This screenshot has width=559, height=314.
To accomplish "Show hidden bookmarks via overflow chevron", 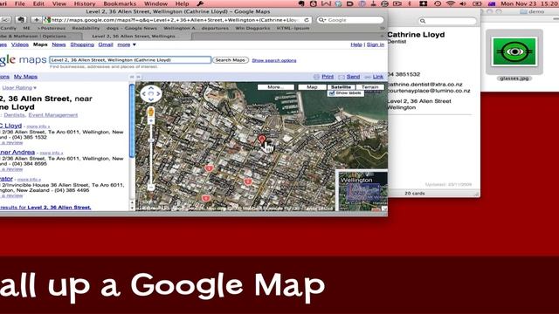I will tap(383, 28).
